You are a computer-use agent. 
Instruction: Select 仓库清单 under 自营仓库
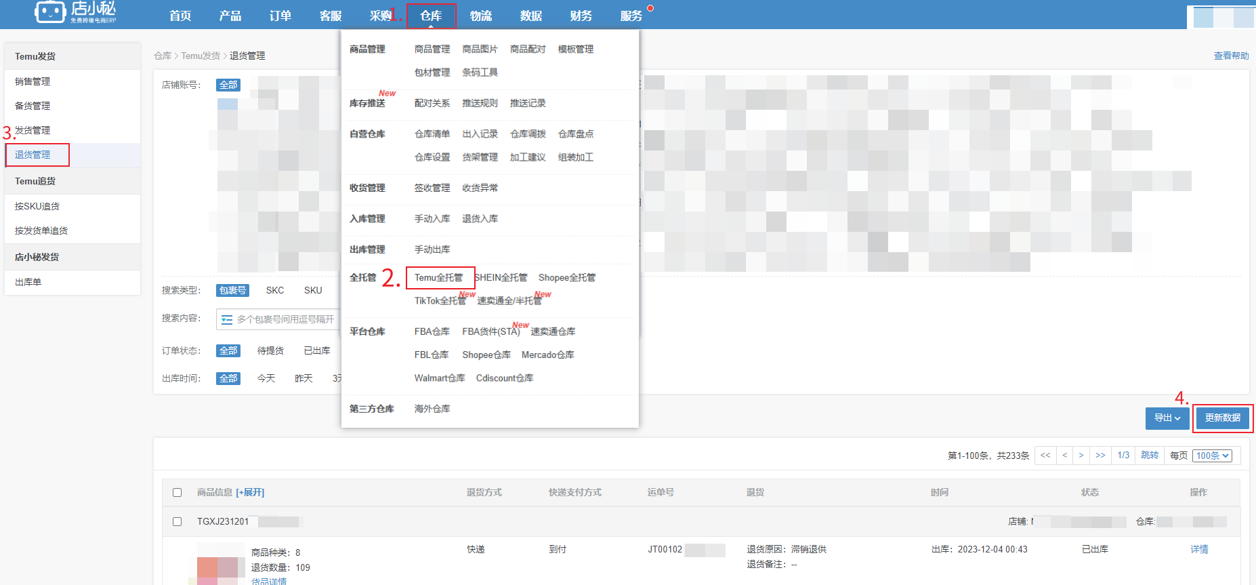click(x=432, y=134)
